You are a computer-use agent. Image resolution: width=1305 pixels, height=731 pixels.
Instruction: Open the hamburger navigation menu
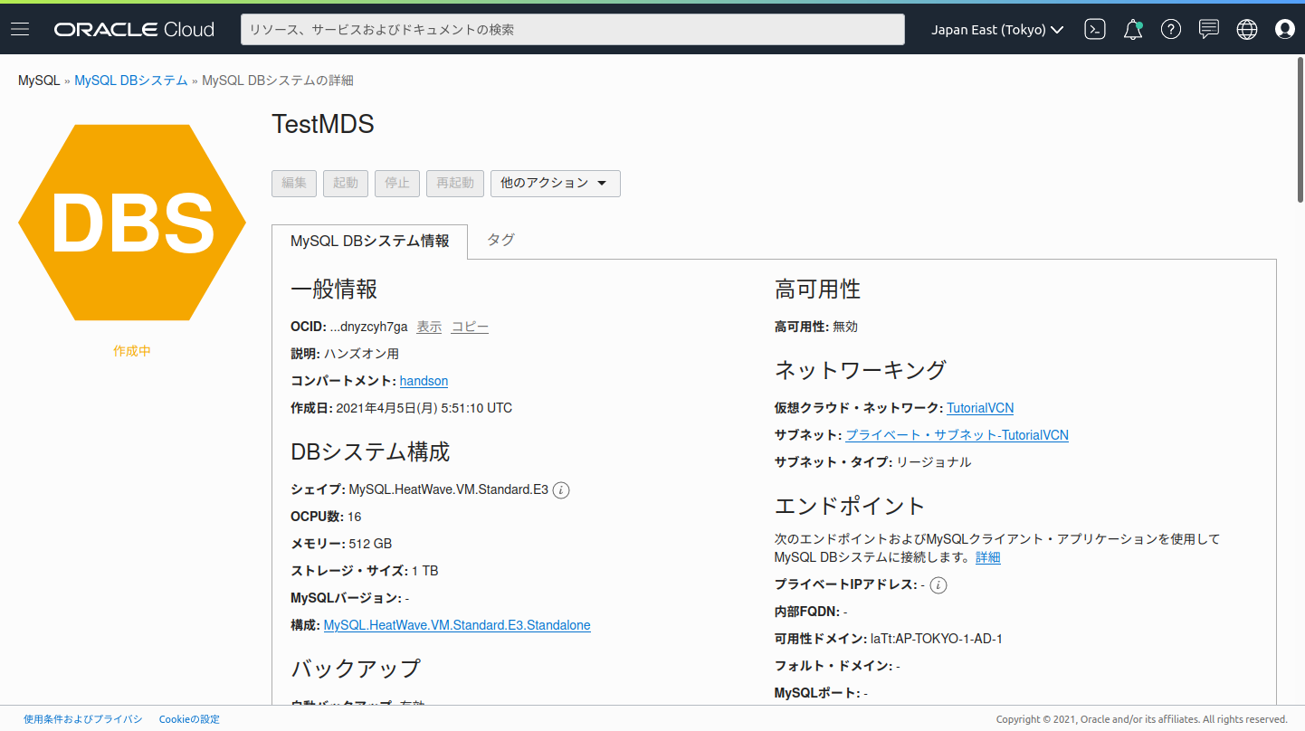pyautogui.click(x=20, y=30)
